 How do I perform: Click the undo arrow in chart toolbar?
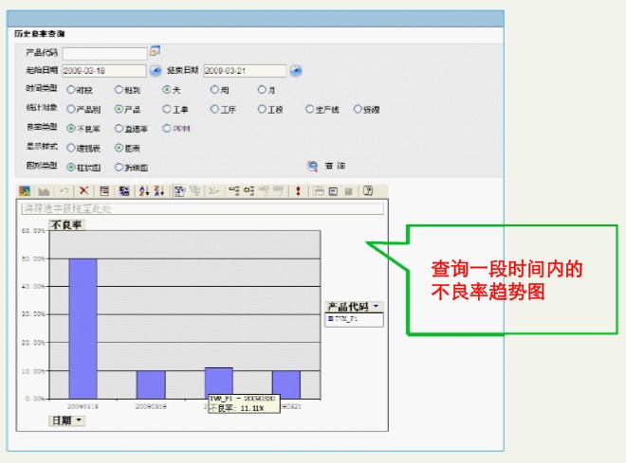pyautogui.click(x=64, y=191)
